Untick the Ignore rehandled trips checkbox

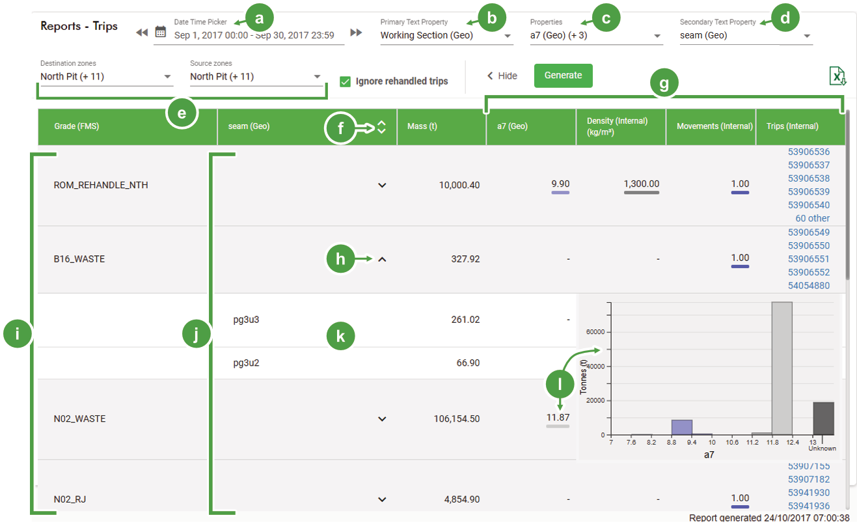346,81
